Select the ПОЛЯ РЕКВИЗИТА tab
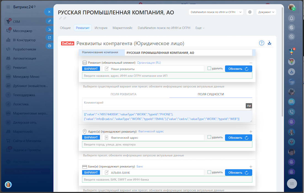The width and height of the screenshot is (304, 193). 123,94
